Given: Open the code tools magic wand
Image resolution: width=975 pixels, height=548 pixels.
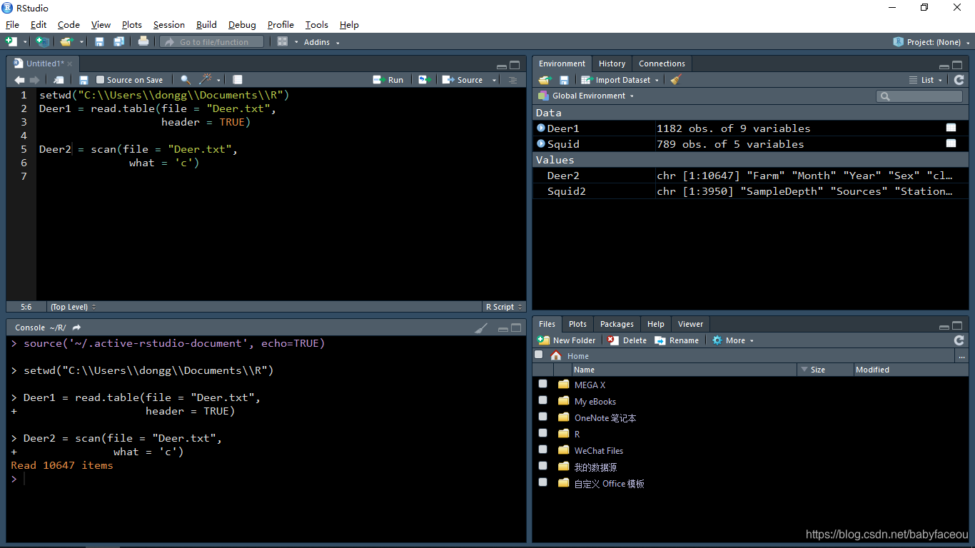Looking at the screenshot, I should click(206, 80).
